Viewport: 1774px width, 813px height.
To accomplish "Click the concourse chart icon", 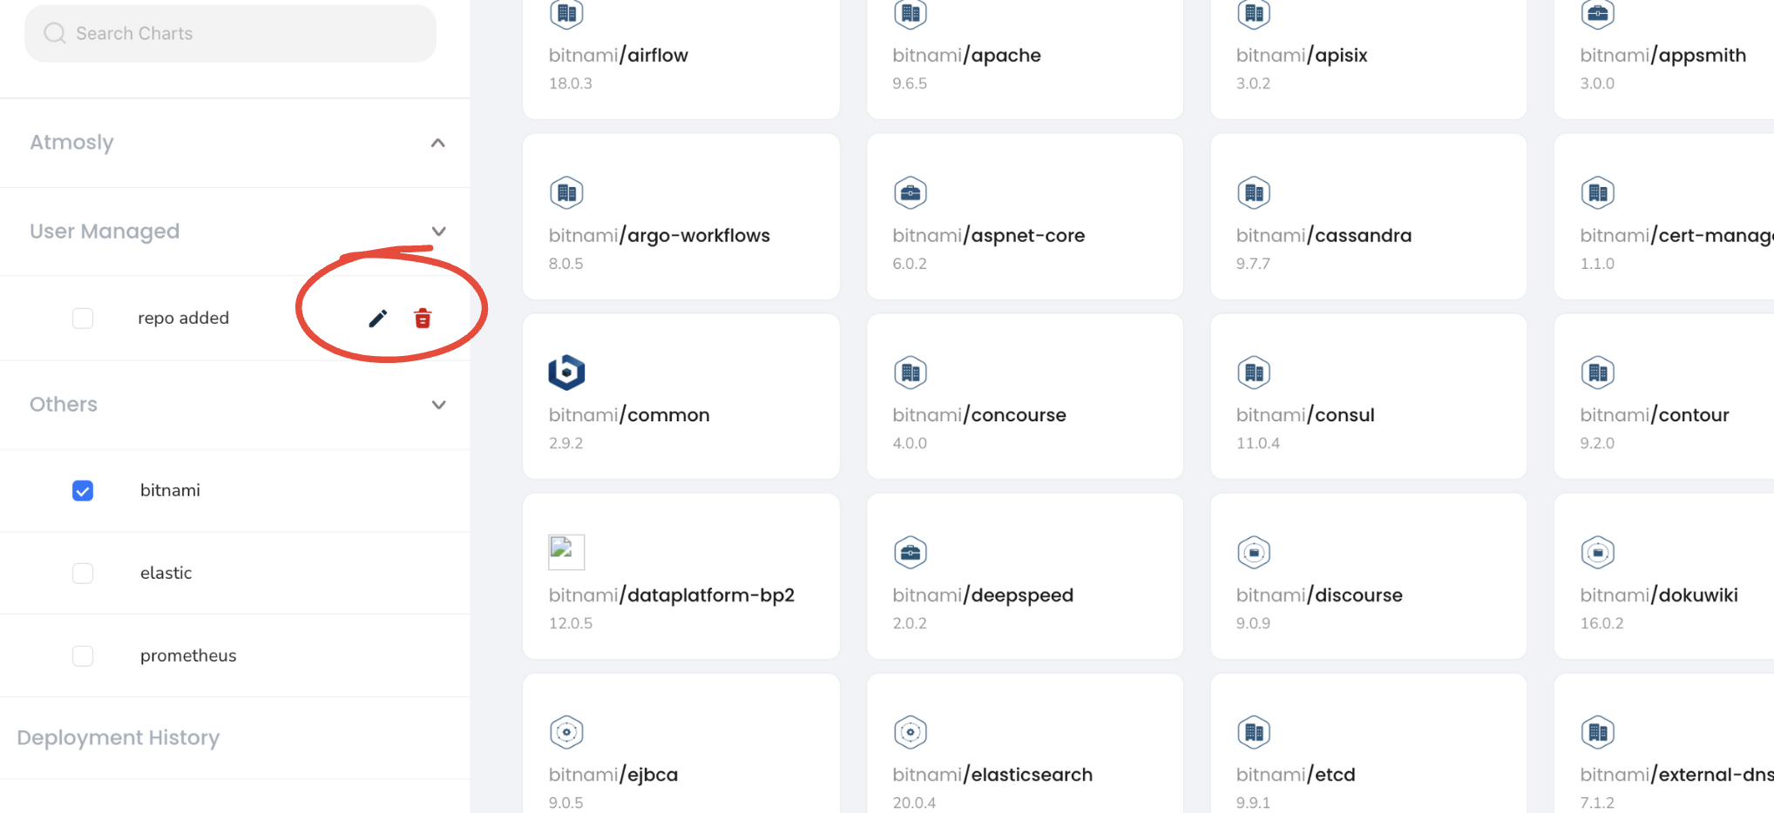I will click(911, 373).
